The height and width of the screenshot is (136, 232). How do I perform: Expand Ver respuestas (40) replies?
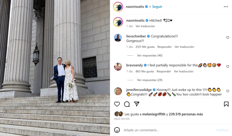150,55
